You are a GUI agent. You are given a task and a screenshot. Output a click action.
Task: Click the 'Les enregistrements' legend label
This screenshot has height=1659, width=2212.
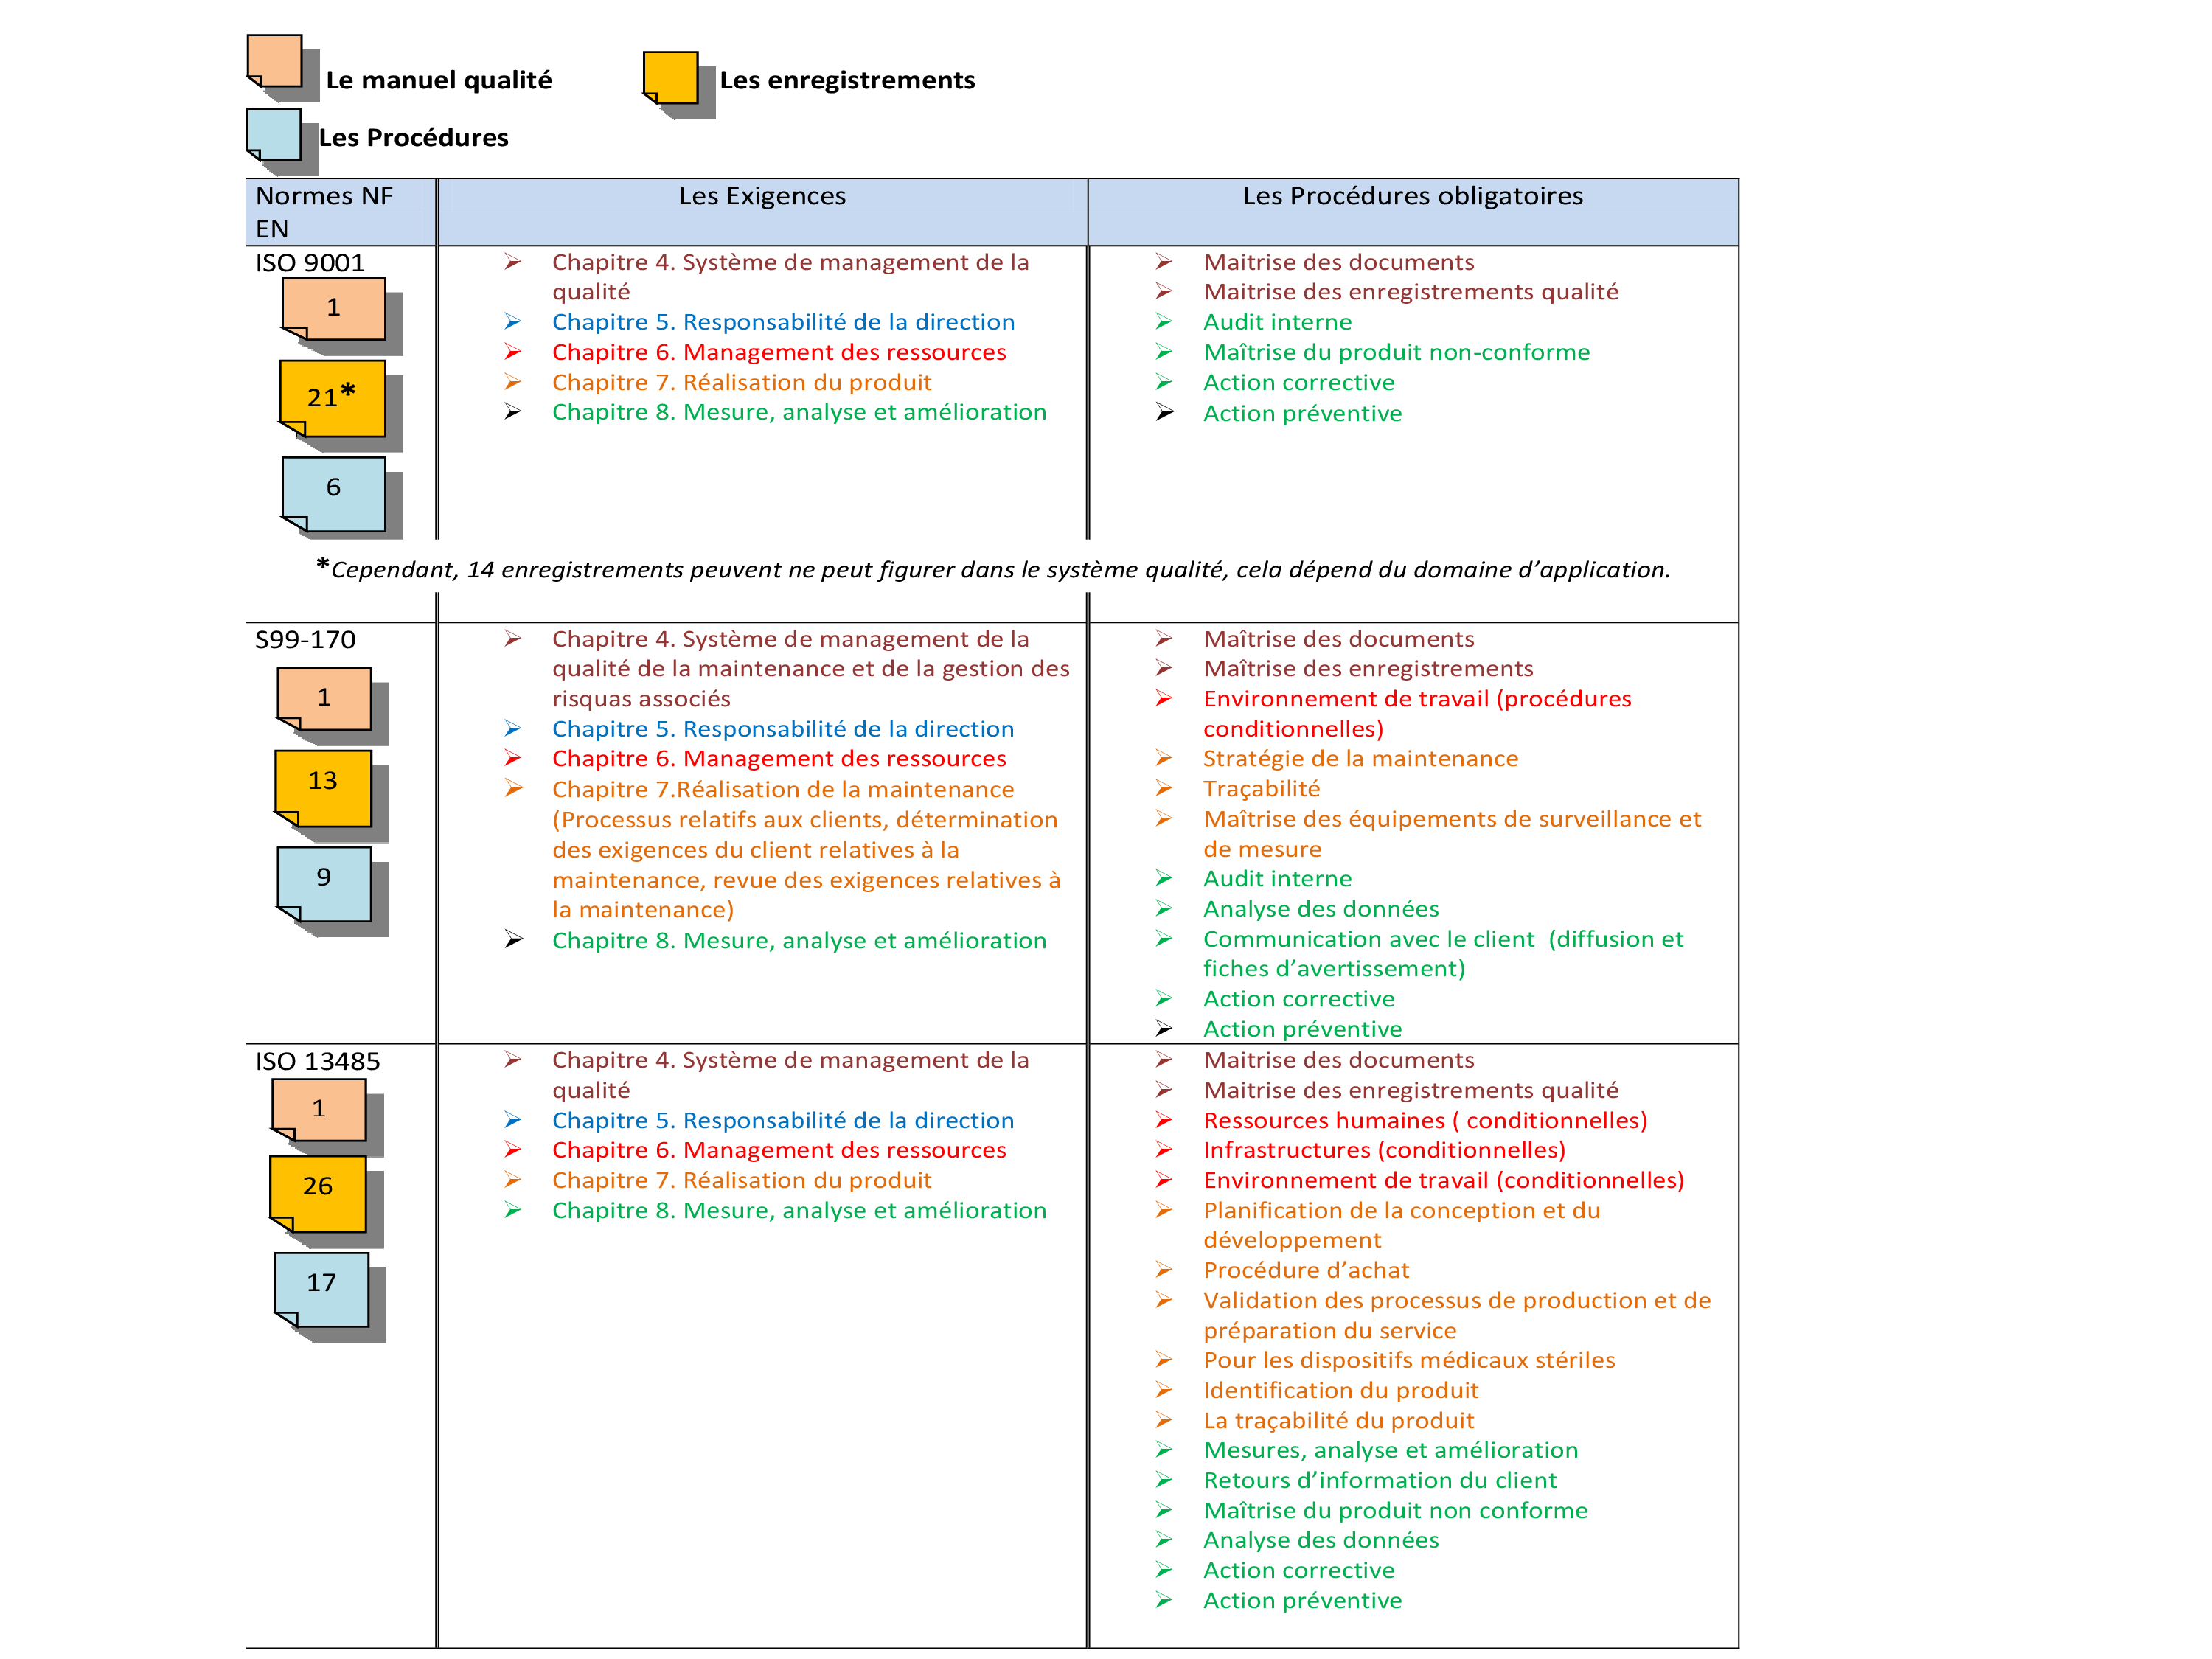(x=847, y=80)
